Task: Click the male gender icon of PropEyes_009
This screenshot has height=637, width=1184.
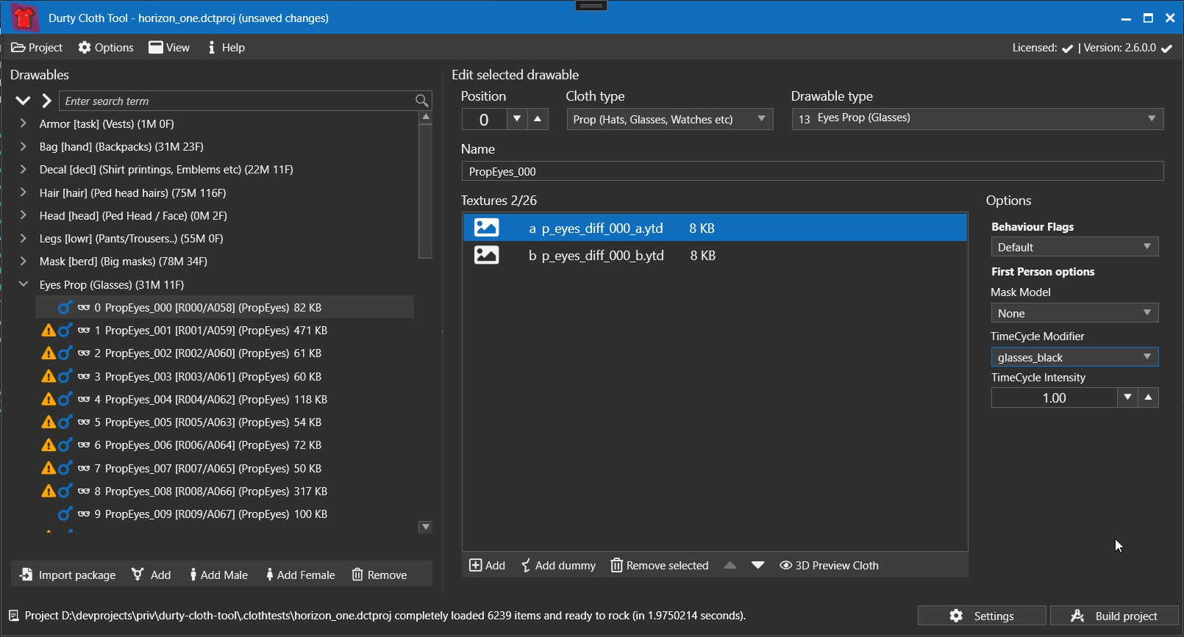Action: pyautogui.click(x=65, y=514)
